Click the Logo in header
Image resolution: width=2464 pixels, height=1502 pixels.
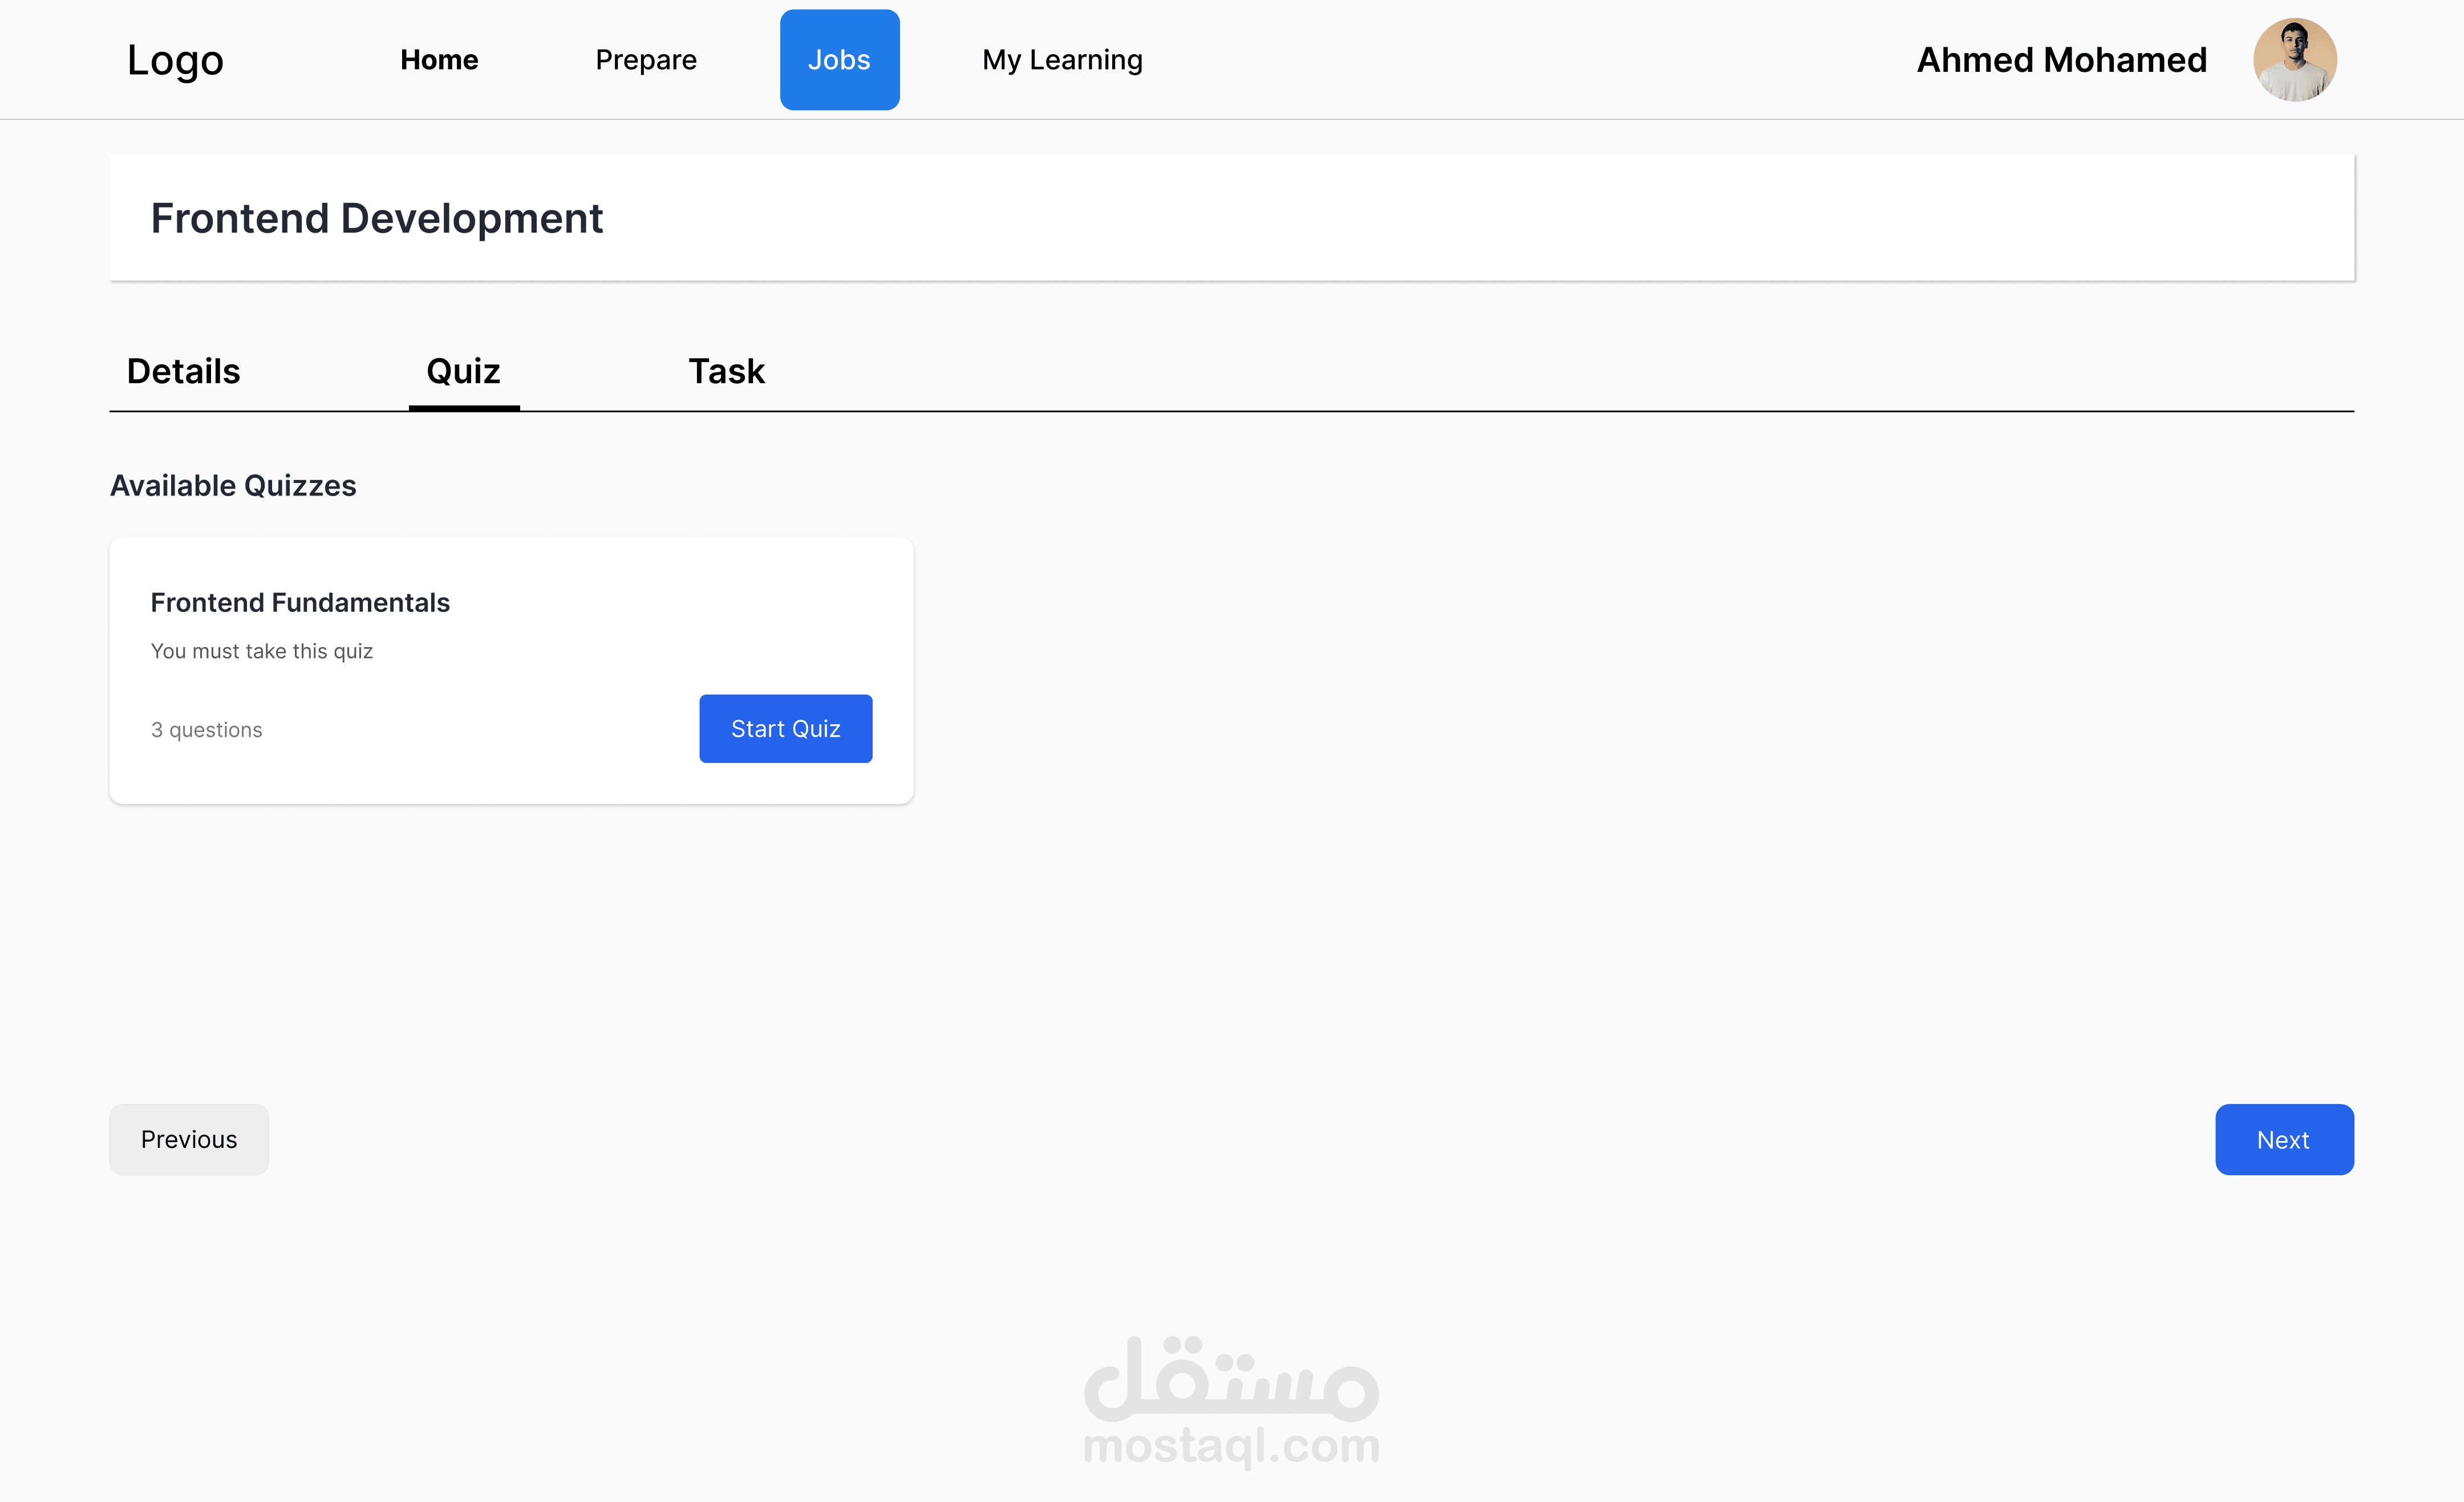tap(175, 60)
